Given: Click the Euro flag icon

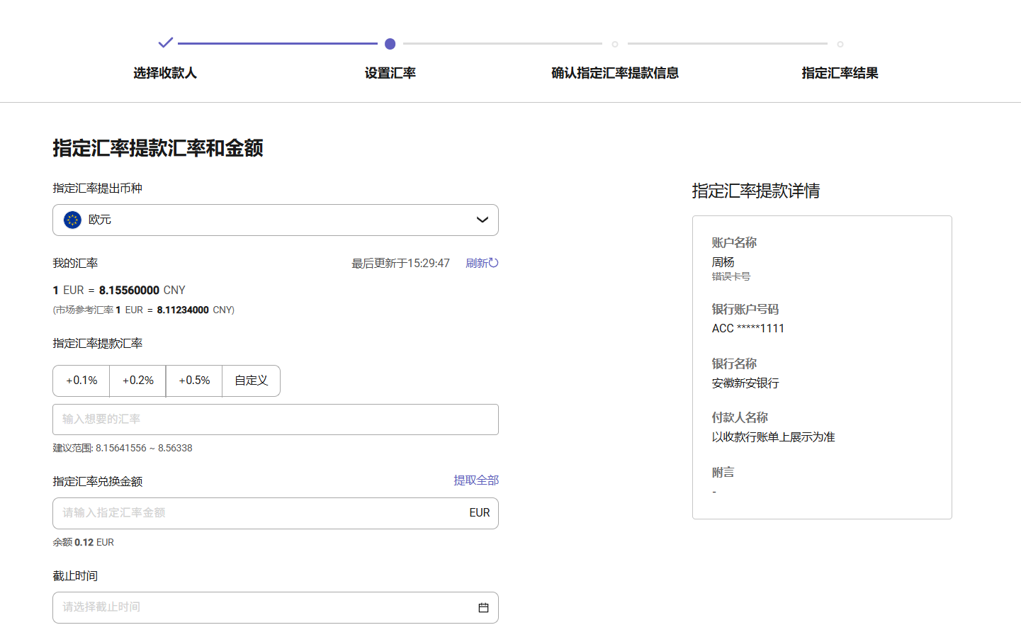Looking at the screenshot, I should click(72, 220).
